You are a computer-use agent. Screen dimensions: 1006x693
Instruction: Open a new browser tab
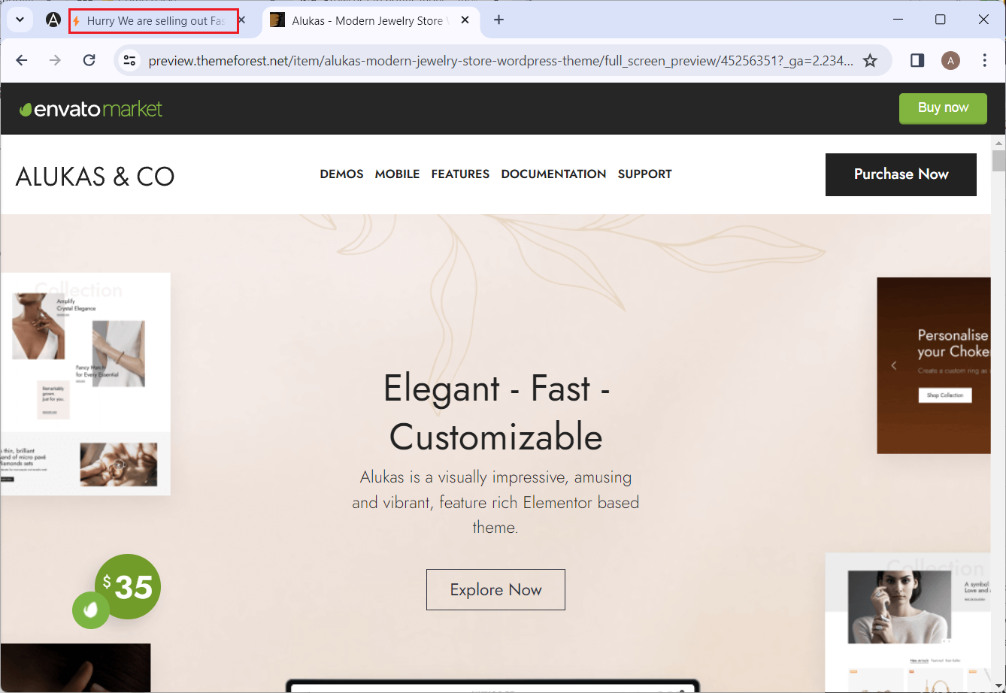(498, 20)
